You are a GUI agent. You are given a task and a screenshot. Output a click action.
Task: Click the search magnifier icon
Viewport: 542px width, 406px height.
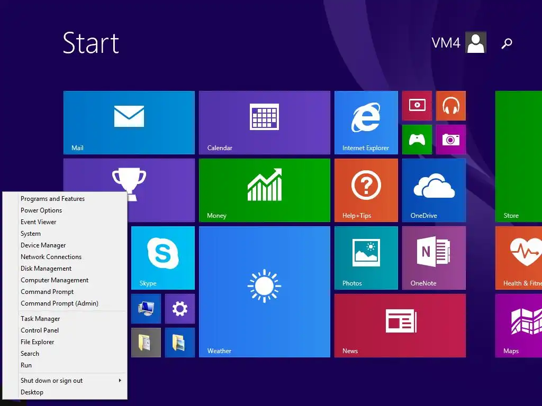pyautogui.click(x=507, y=43)
